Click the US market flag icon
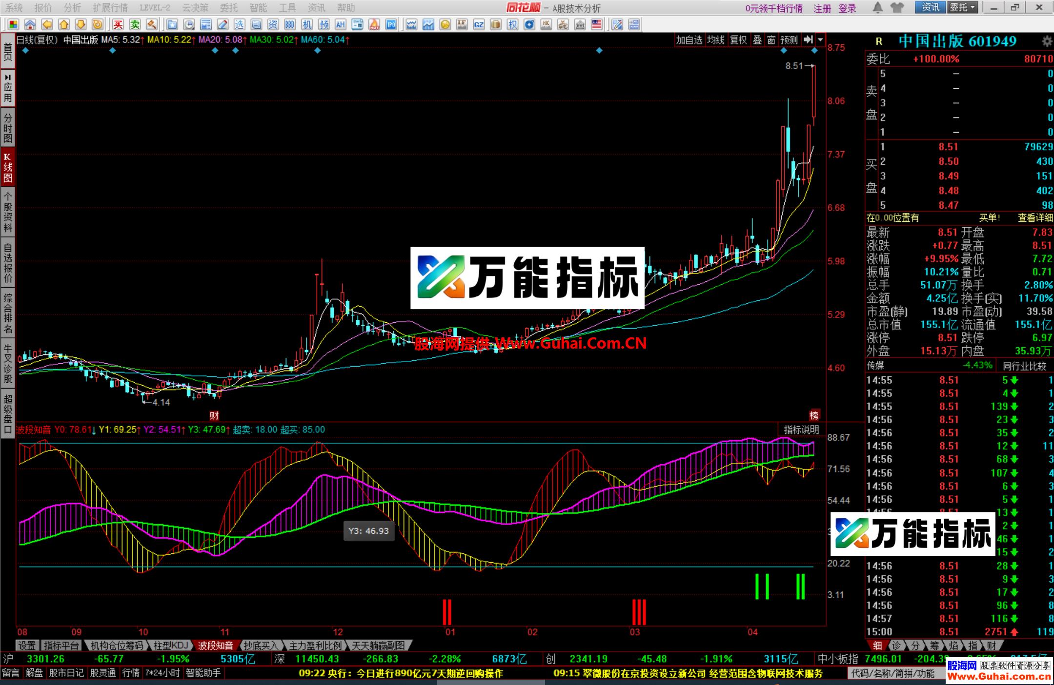Viewport: 1054px width, 685px height. click(597, 23)
